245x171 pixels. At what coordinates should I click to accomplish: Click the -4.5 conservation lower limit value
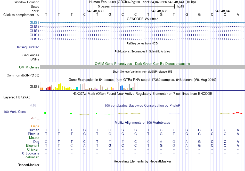34,118
